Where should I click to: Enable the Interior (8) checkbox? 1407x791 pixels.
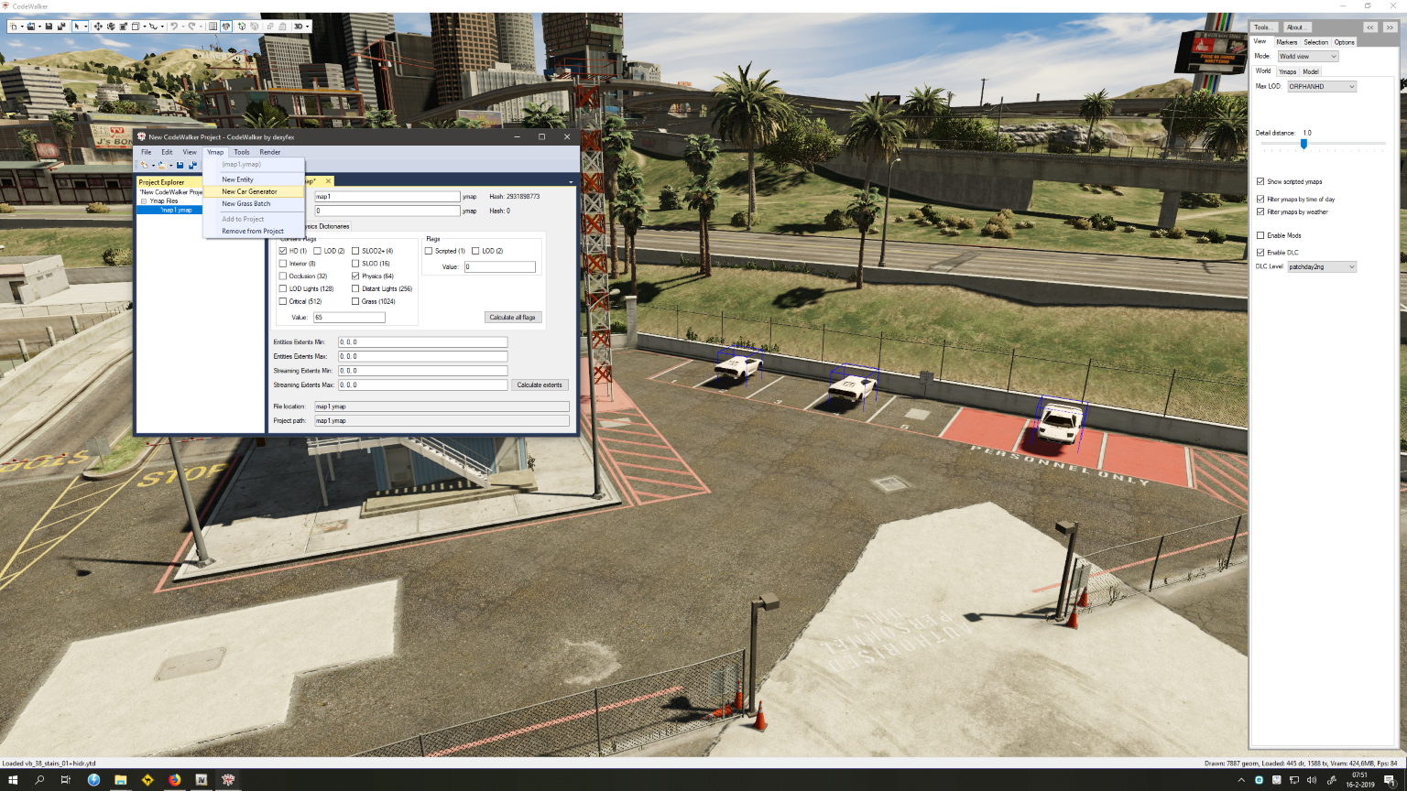coord(283,264)
